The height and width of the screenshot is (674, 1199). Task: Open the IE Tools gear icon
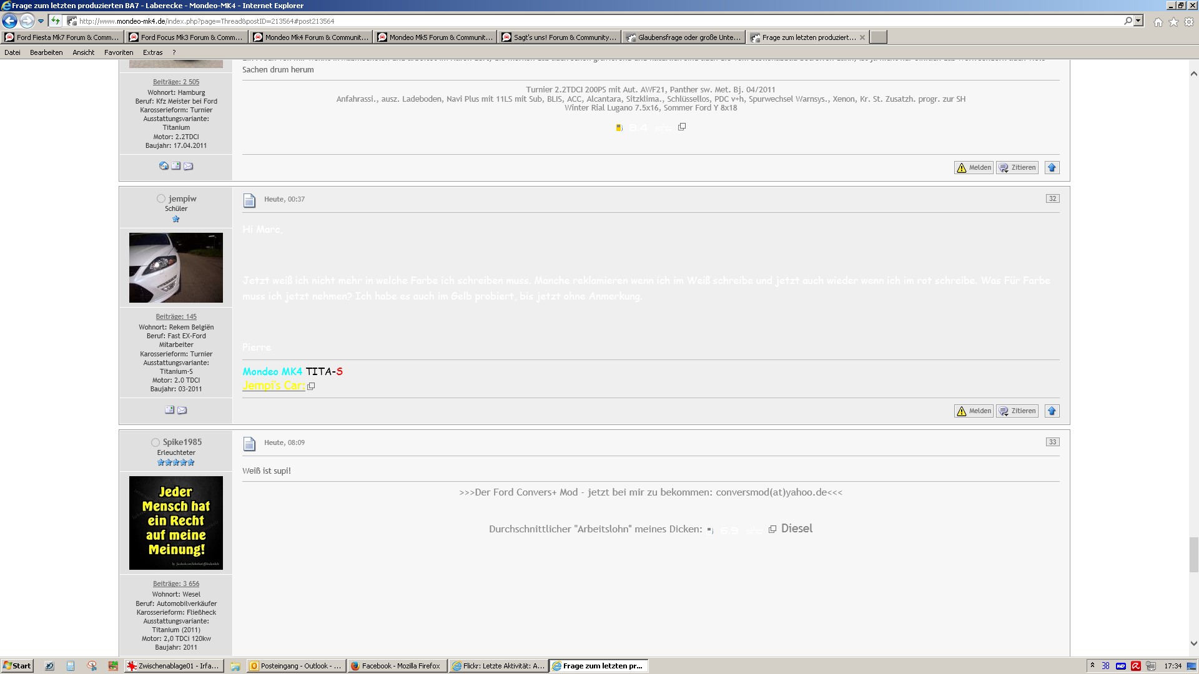coord(1189,22)
